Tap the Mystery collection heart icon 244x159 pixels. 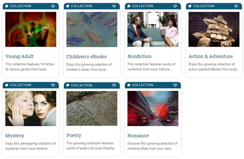click(x=53, y=85)
